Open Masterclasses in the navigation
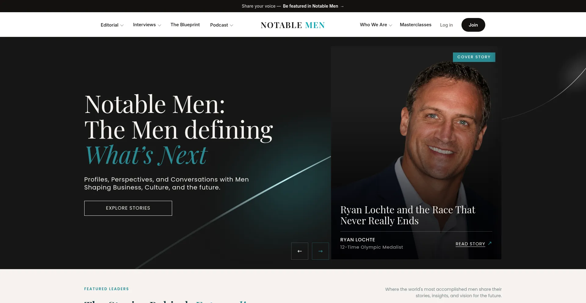This screenshot has height=303, width=586. pos(415,25)
